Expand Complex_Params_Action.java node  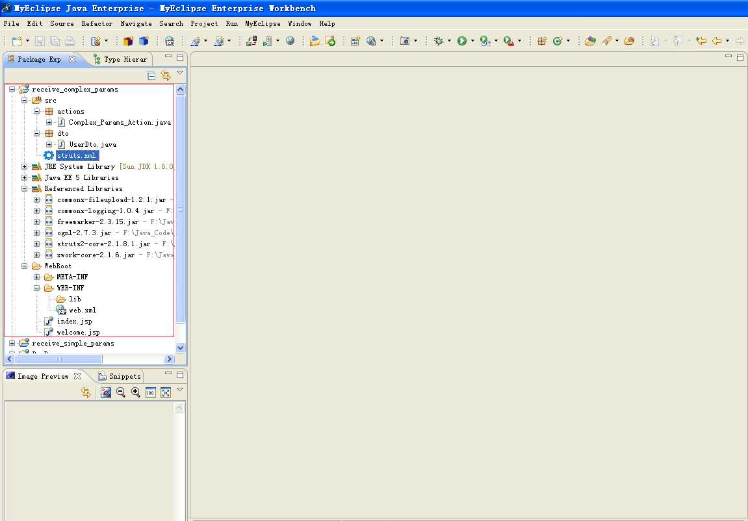49,123
